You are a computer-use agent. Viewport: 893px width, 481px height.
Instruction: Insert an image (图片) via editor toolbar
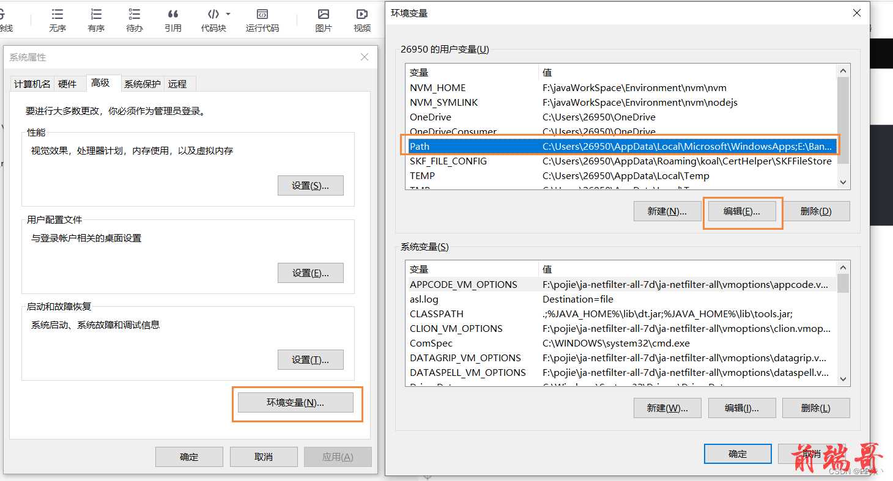point(324,20)
